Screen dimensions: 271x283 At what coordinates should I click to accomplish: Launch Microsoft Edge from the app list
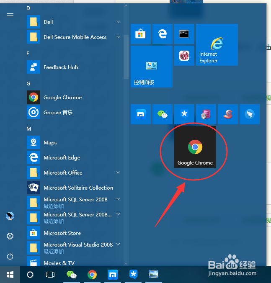point(74,157)
